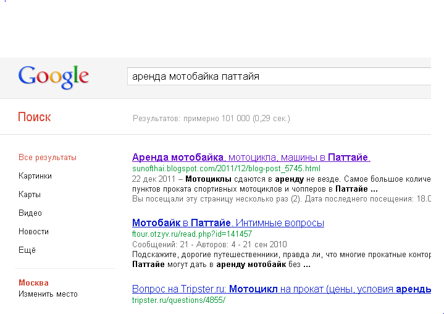The height and width of the screenshot is (314, 444).
Task: Select the Все результаты filter
Action: pos(48,158)
